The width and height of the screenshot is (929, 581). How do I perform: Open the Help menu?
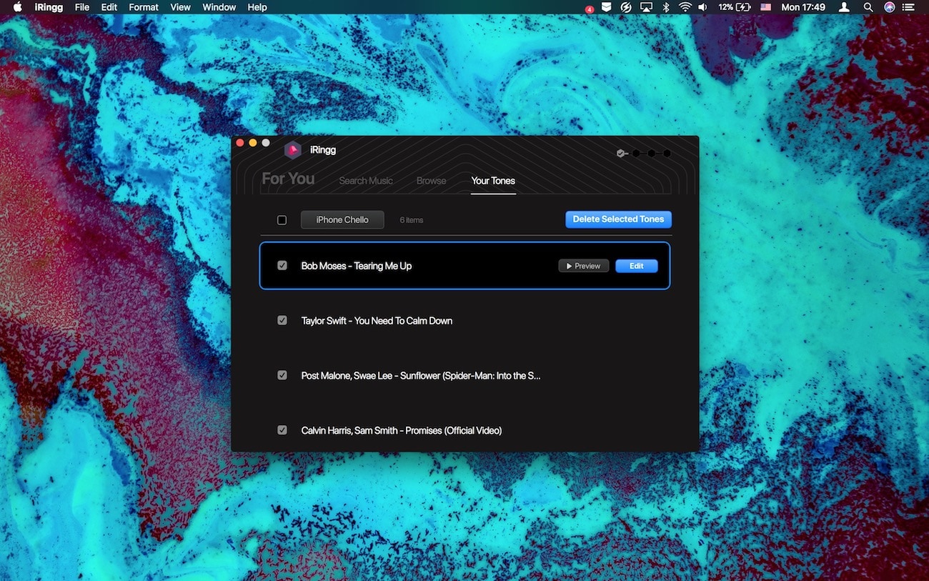click(257, 7)
